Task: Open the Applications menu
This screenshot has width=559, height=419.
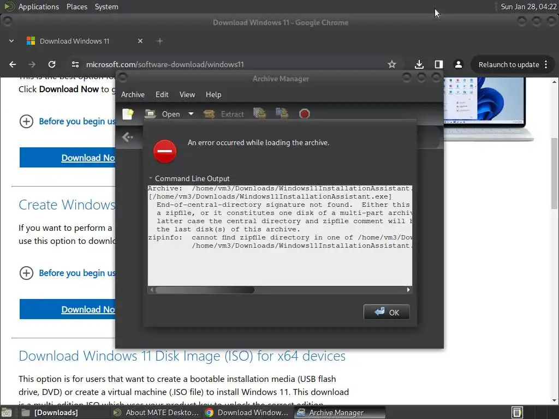Action: pos(39,7)
